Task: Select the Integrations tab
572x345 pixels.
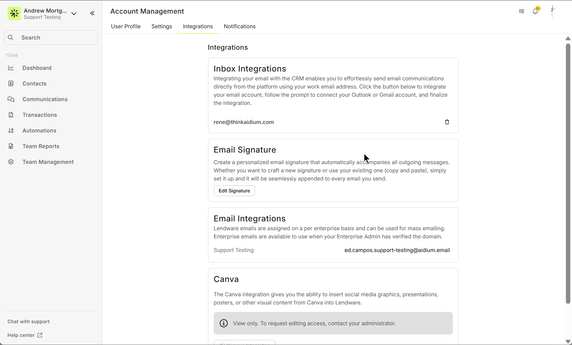Action: 198,26
